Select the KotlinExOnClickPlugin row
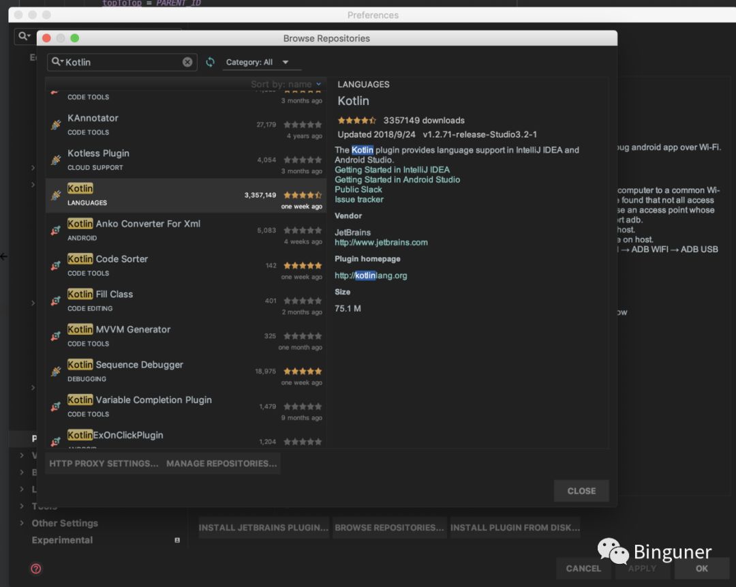Viewport: 736px width, 587px height. (x=186, y=436)
